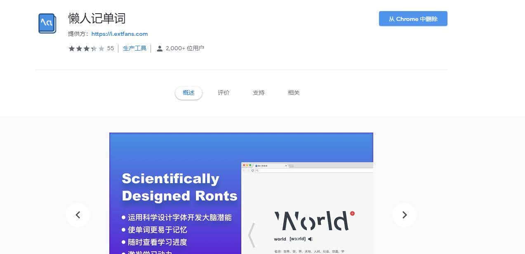Click the magnifier icon in the mockup address bar
This screenshot has width=525, height=254.
pyautogui.click(x=257, y=170)
